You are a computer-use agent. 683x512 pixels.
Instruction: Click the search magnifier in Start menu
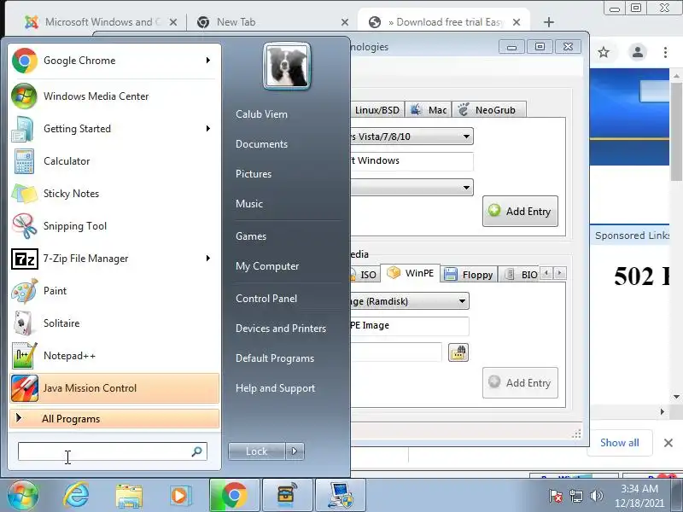(x=197, y=451)
